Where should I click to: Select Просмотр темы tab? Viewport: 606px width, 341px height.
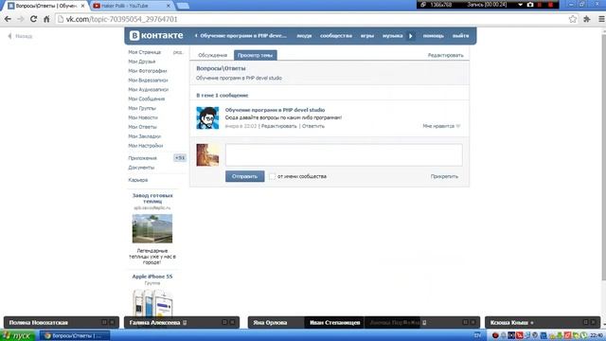[x=255, y=55]
